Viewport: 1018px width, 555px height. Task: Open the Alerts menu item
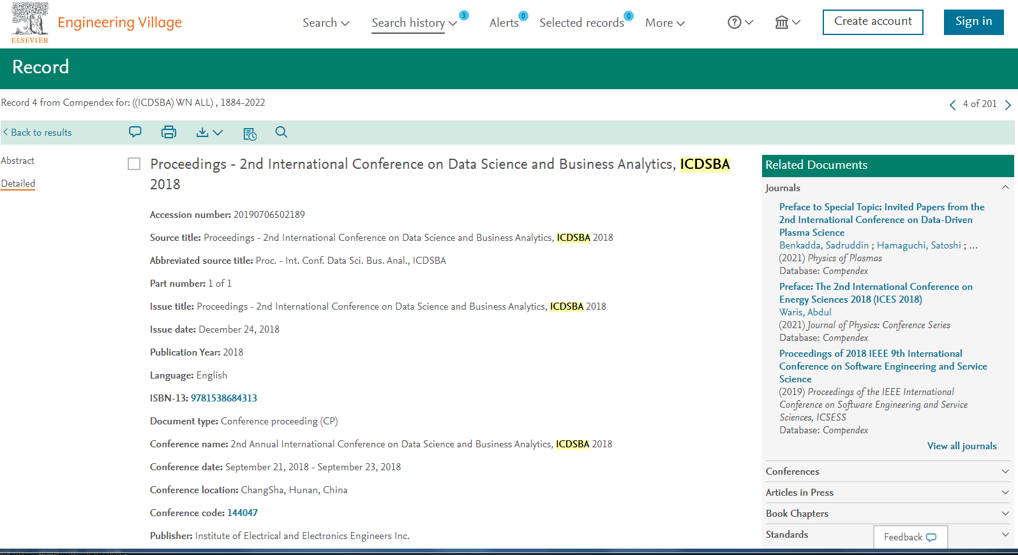click(x=504, y=23)
